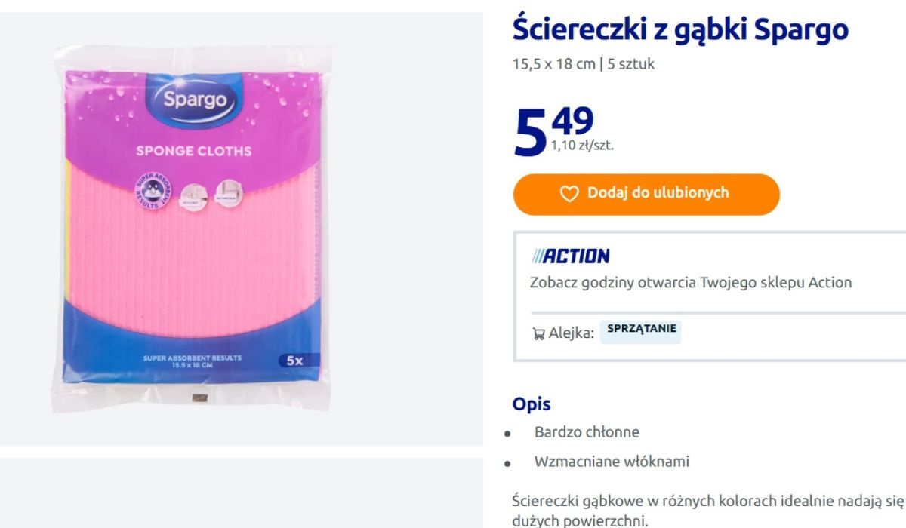Screen dimensions: 906x528
Task: Click the cart icon beside Alejka
Action: [538, 333]
